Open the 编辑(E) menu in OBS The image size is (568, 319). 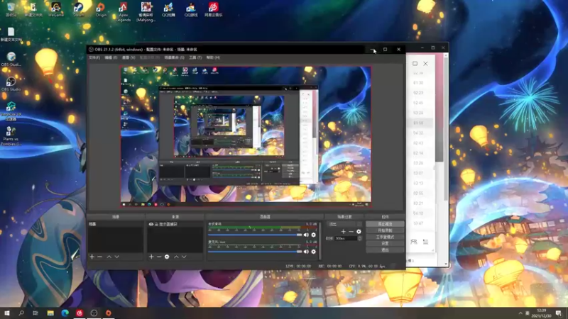[111, 57]
